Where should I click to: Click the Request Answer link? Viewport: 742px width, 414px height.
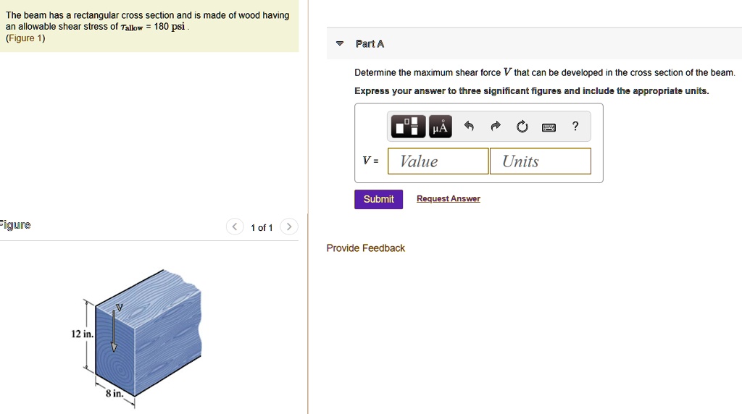pyautogui.click(x=448, y=199)
